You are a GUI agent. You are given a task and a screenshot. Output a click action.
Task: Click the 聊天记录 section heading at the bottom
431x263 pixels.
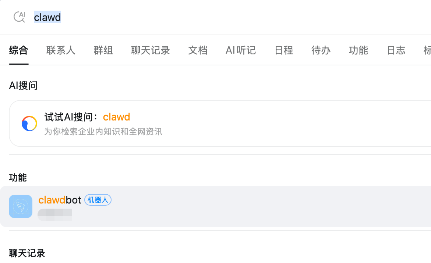pyautogui.click(x=27, y=253)
